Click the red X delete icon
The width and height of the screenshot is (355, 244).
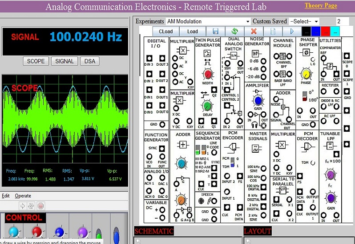[x=254, y=31]
